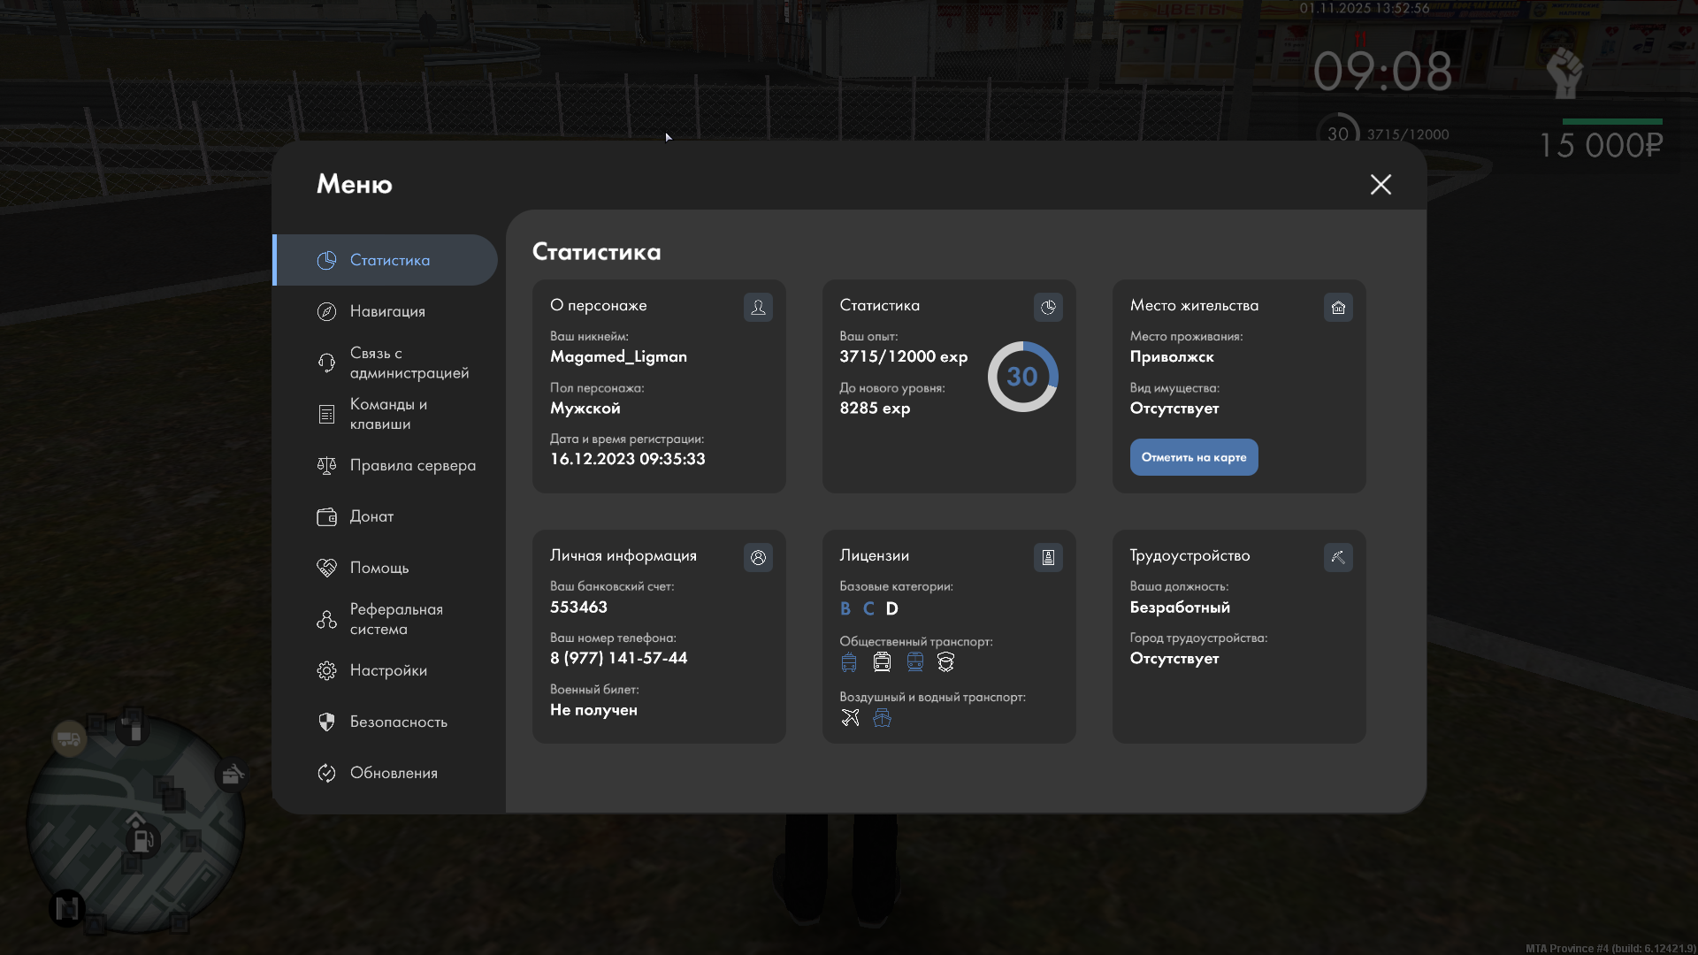This screenshot has width=1698, height=955.
Task: Select license category D
Action: 891,608
